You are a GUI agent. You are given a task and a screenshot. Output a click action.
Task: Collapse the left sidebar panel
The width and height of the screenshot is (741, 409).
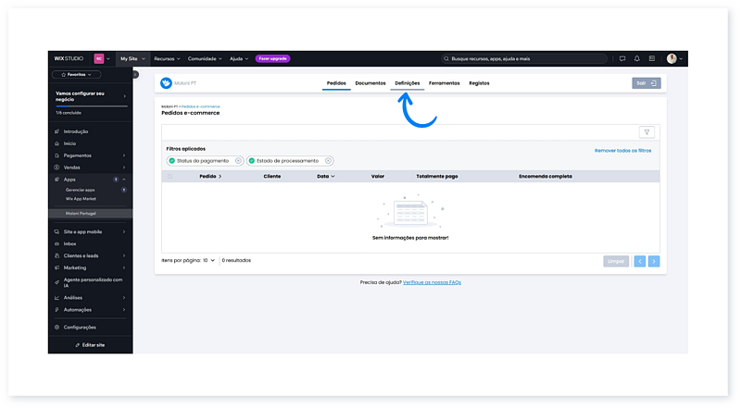(x=135, y=74)
